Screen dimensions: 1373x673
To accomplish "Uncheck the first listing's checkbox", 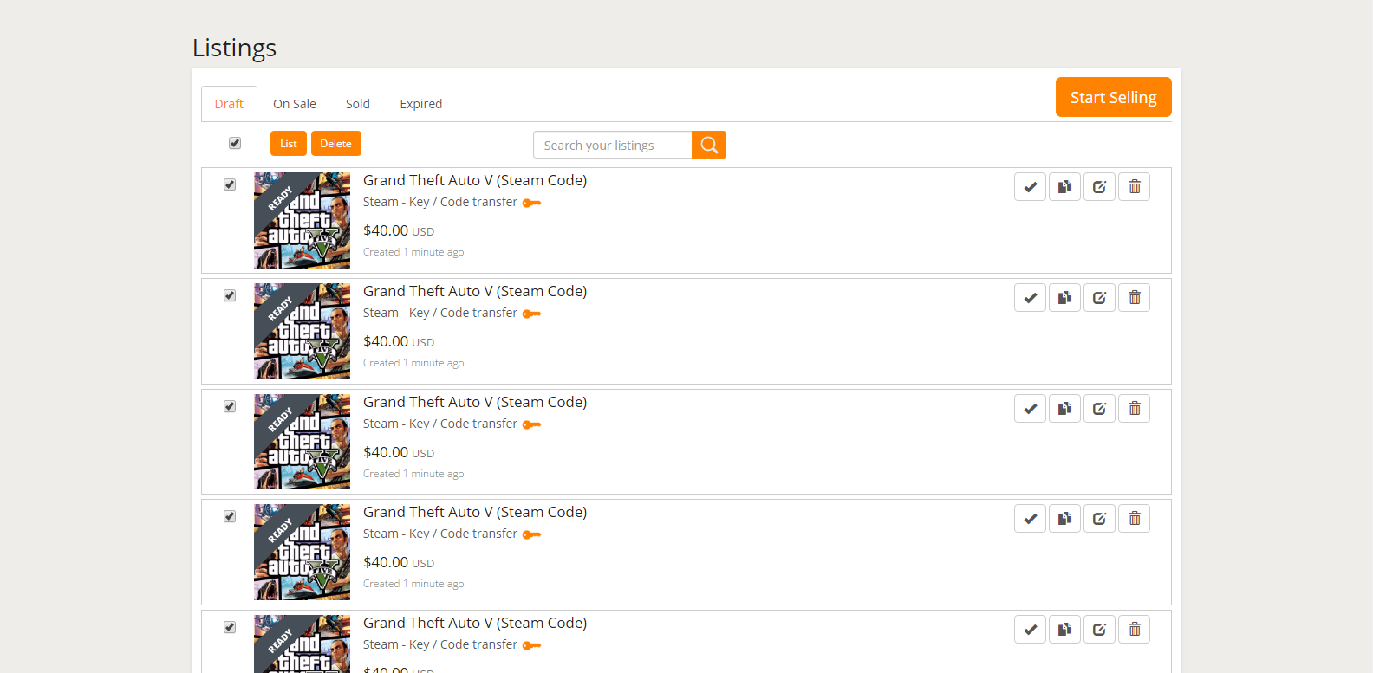I will tap(230, 184).
